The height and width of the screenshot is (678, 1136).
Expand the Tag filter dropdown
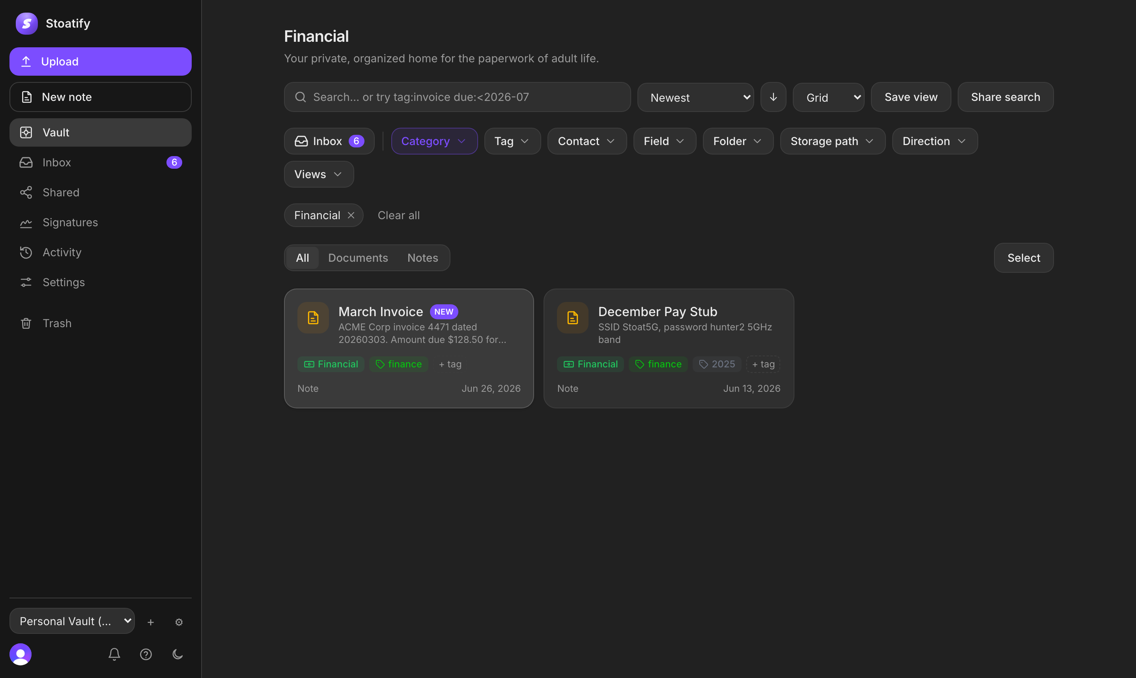pos(512,141)
